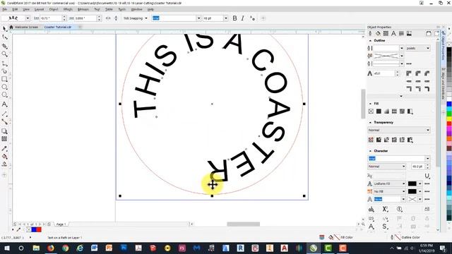The width and height of the screenshot is (452, 254).
Task: Collapse the Outline section
Action: (370, 41)
